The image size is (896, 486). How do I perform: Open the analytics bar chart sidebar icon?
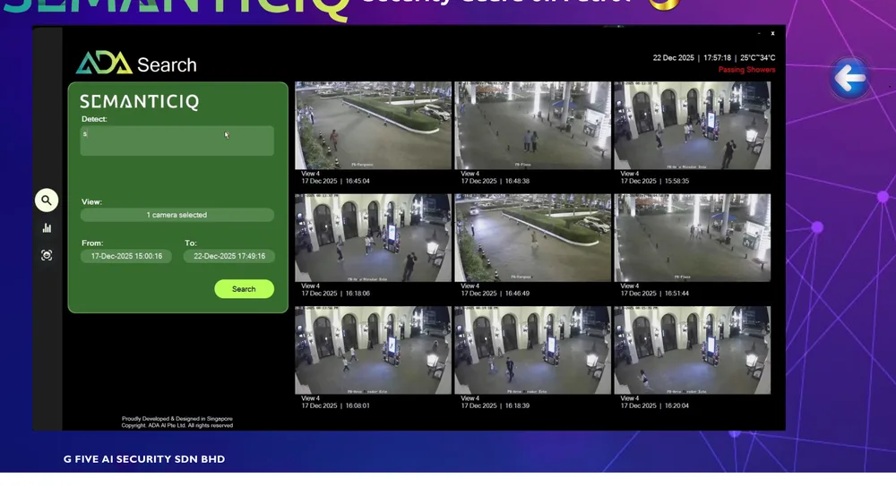(47, 228)
